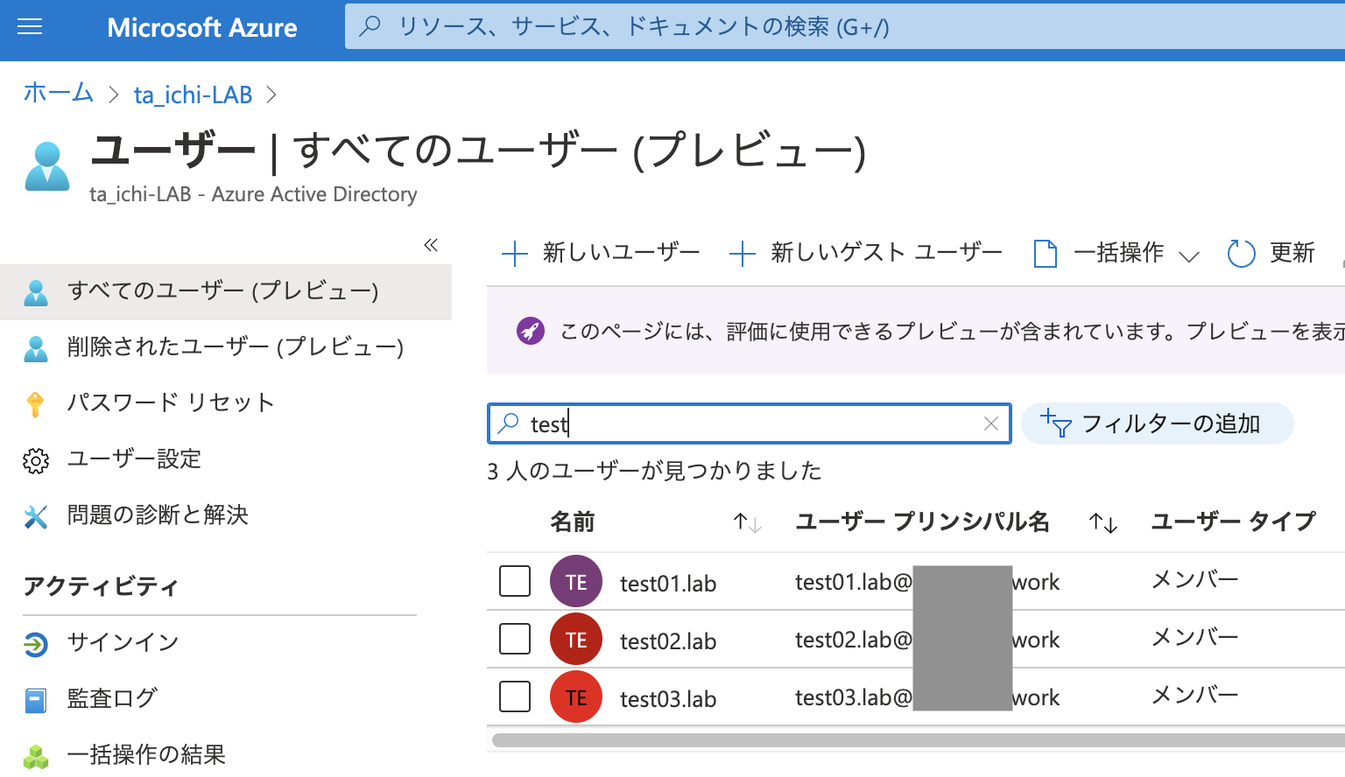Screen dimensions: 1345x777
Task: Select the test02.lab row checkbox
Action: 515,639
